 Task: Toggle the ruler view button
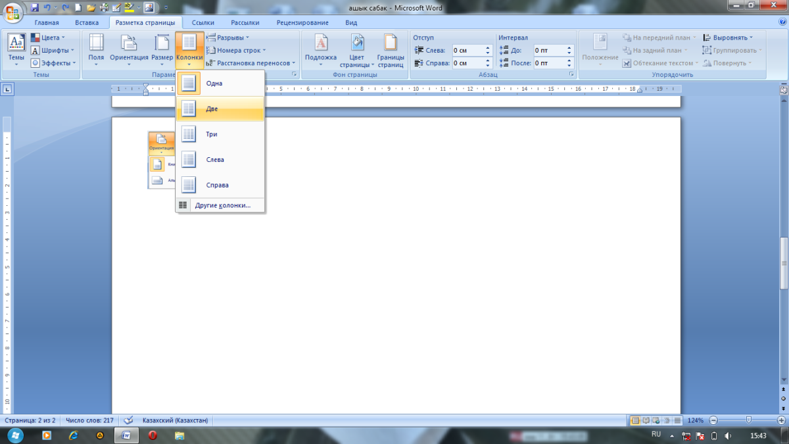click(x=784, y=89)
